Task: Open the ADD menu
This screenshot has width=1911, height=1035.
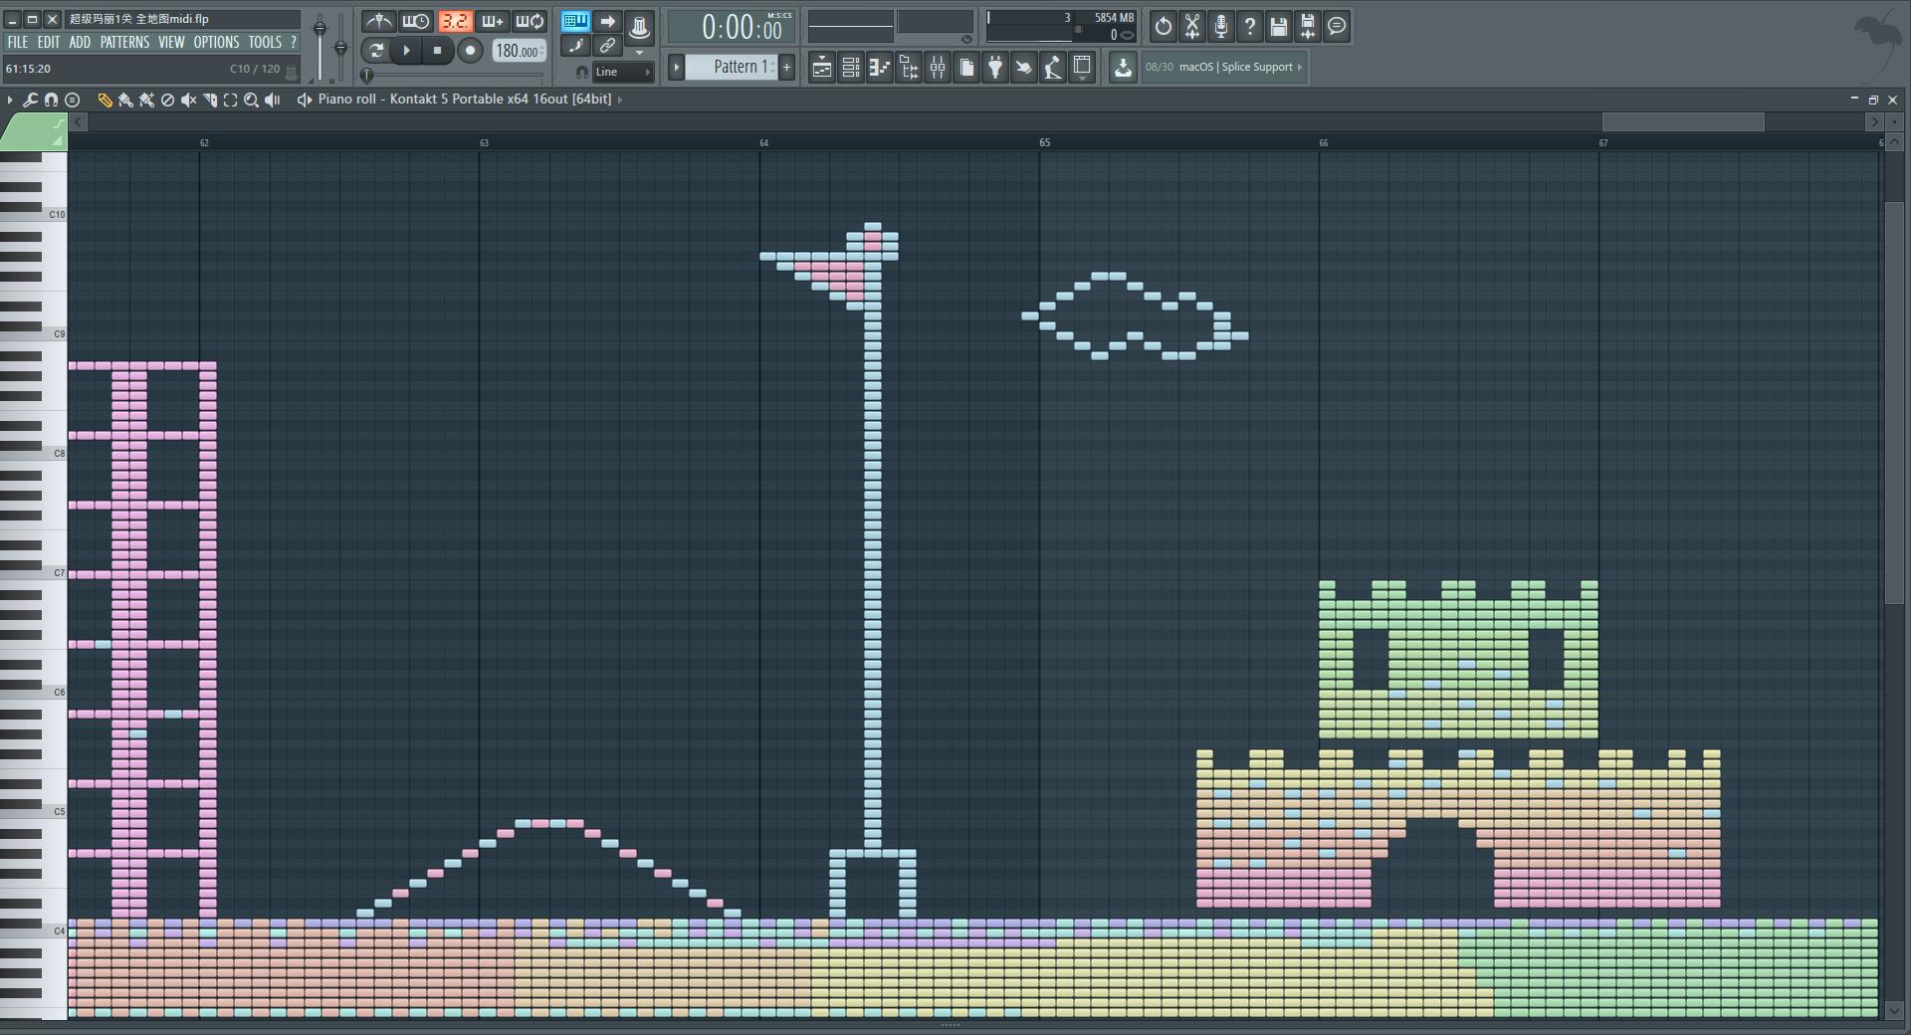Action: (80, 42)
